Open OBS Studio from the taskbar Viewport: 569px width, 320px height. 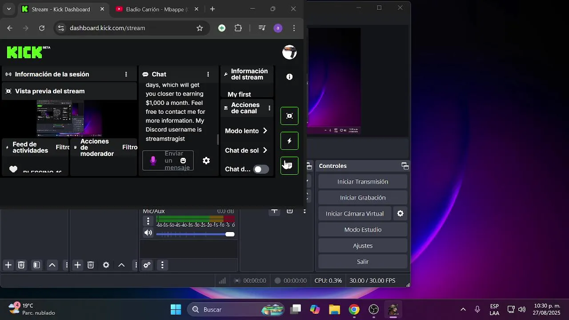point(374,309)
